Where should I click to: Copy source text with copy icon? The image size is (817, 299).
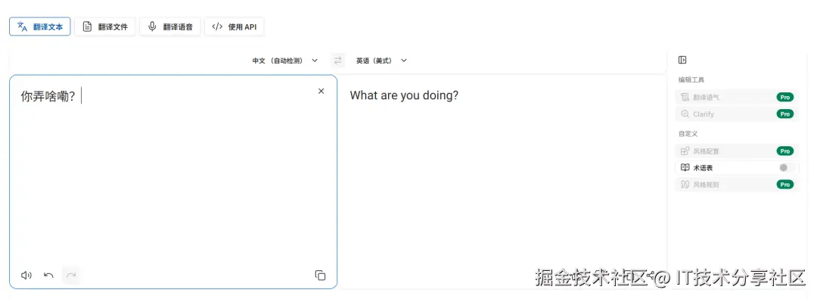(321, 275)
